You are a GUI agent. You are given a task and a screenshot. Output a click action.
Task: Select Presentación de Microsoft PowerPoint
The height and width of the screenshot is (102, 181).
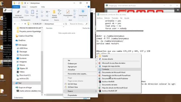(119, 76)
